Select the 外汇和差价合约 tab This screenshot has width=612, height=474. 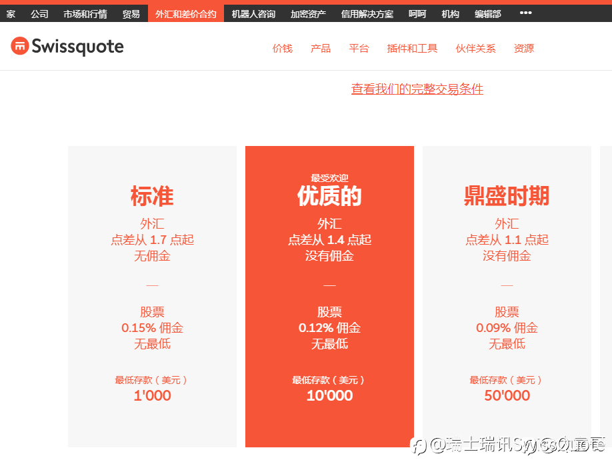(x=186, y=14)
